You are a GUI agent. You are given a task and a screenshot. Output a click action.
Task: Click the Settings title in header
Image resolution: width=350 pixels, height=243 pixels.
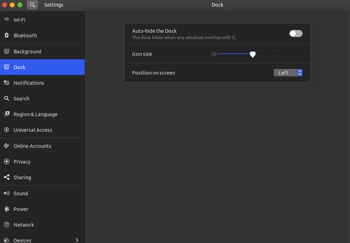(x=54, y=5)
